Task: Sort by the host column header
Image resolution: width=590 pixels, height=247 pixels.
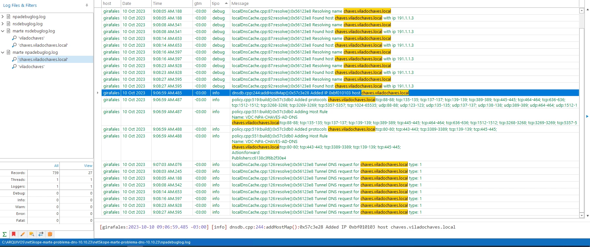Action: tap(111, 3)
